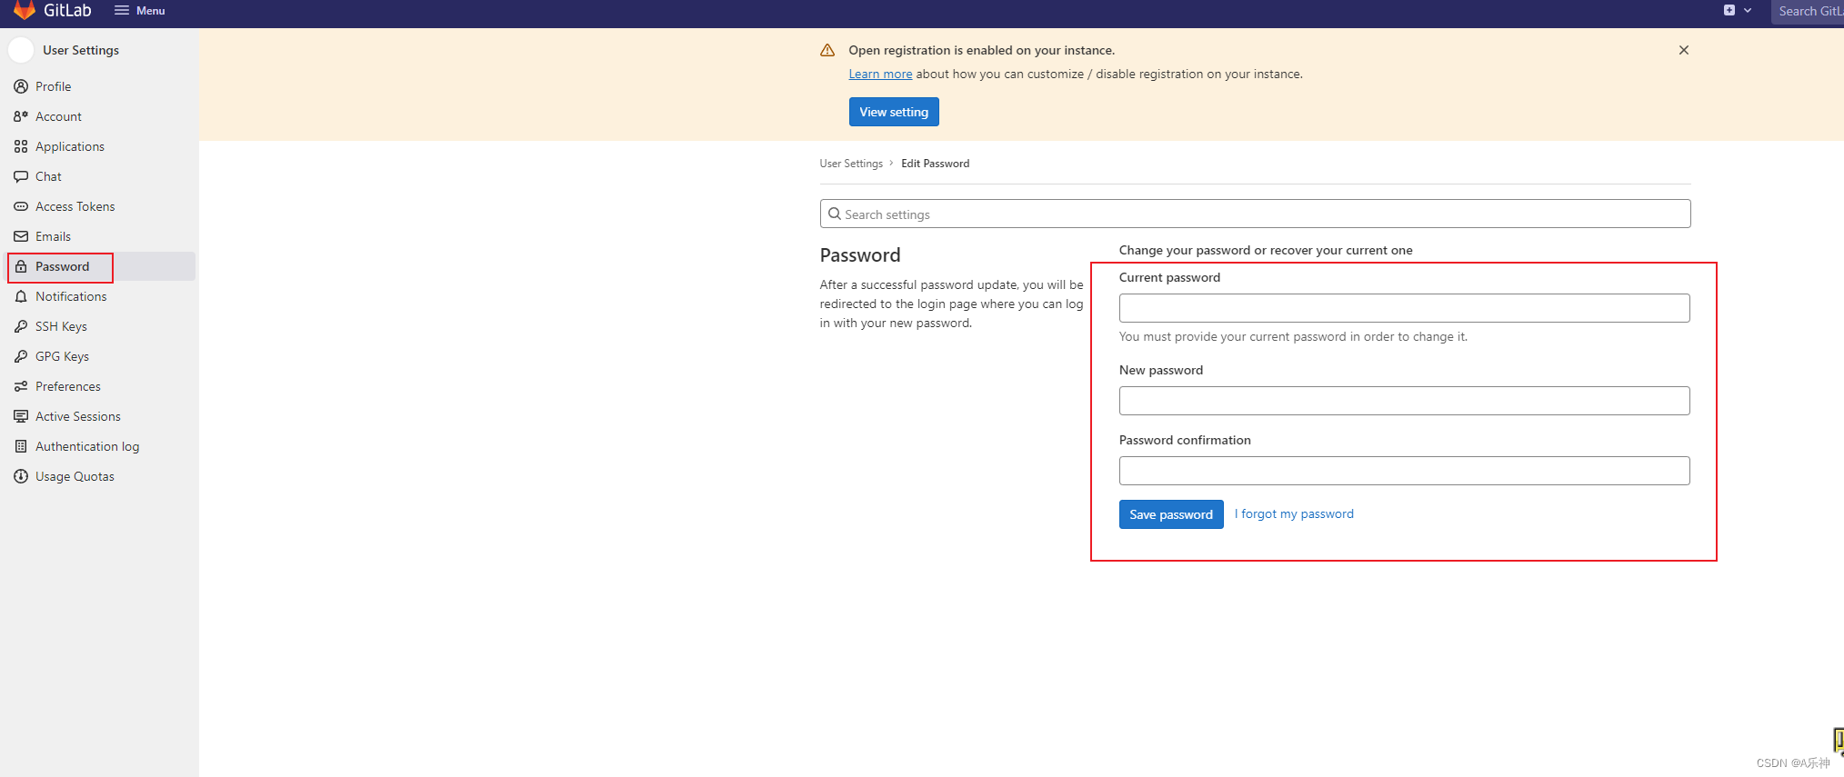Dismiss the open registration banner
Viewport: 1844px width, 777px height.
coord(1684,50)
